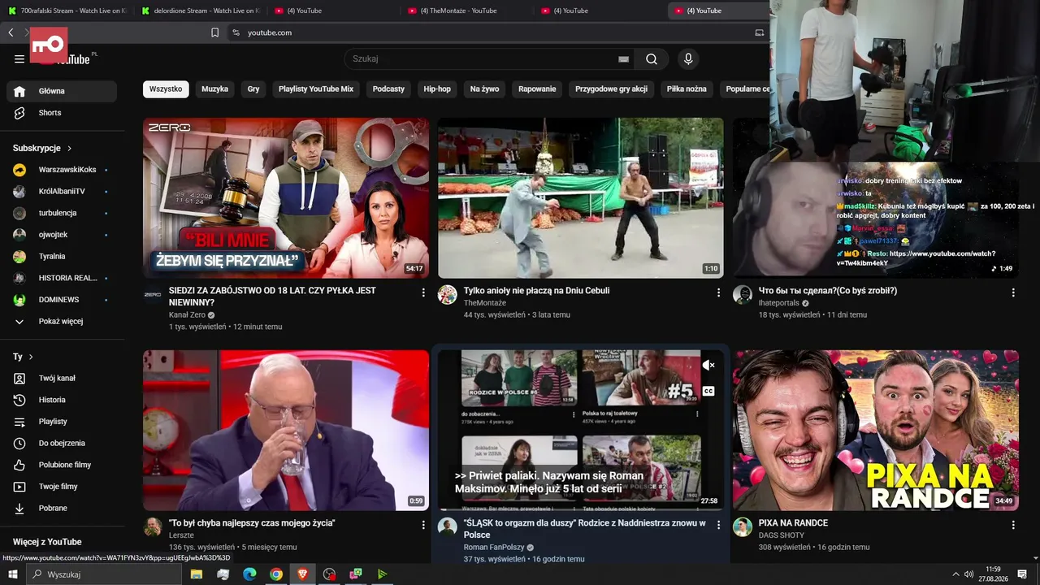Screen dimensions: 1040x585
Task: Open Polubione filmy playlist
Action: 62,465
